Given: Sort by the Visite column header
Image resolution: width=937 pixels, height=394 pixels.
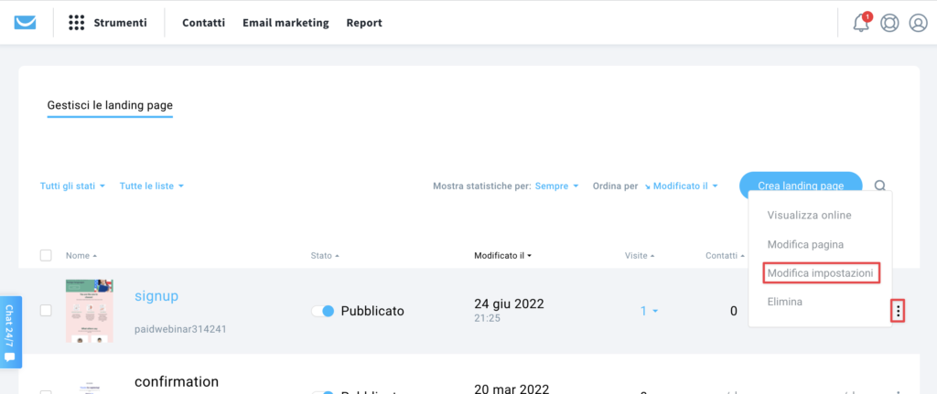Looking at the screenshot, I should click(640, 255).
